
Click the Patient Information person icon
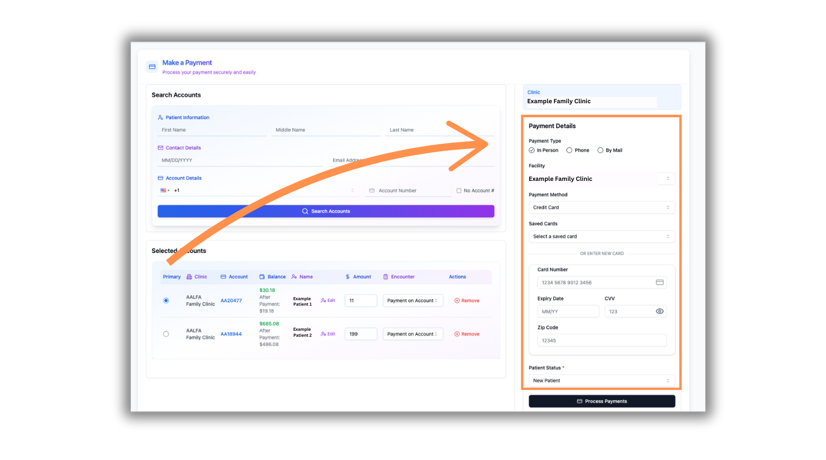[160, 118]
